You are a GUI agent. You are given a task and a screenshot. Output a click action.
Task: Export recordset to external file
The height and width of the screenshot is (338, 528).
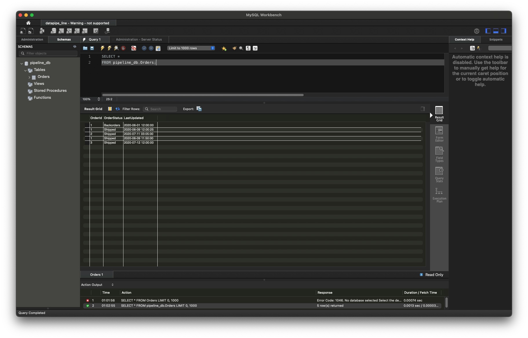tap(199, 109)
